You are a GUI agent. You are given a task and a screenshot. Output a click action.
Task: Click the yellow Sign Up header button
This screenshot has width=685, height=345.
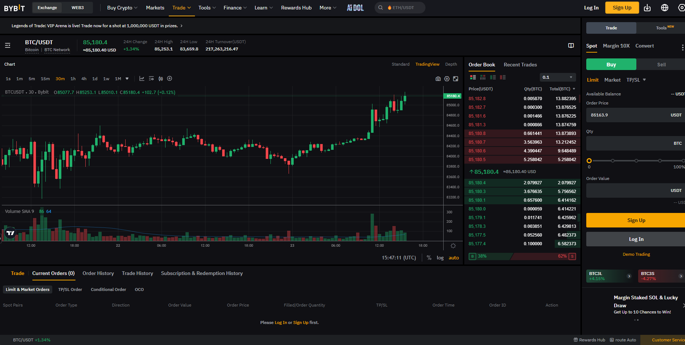622,8
